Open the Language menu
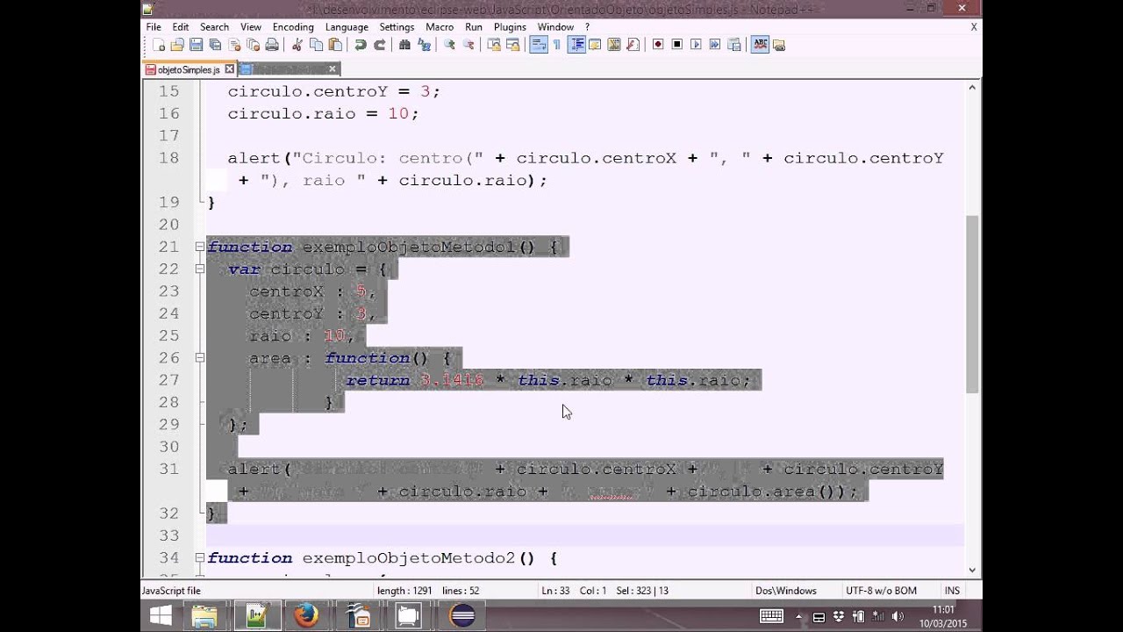The image size is (1123, 632). (x=347, y=27)
